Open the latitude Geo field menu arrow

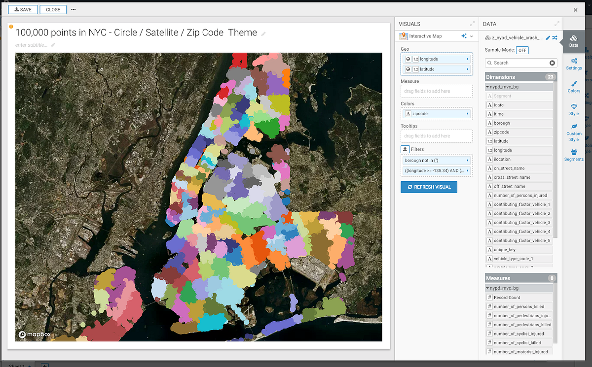pos(467,69)
